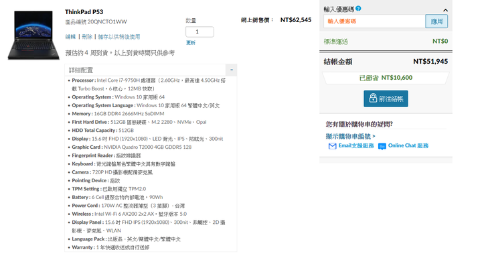
Task: Click the lock icon on checkout button
Action: [x=373, y=98]
